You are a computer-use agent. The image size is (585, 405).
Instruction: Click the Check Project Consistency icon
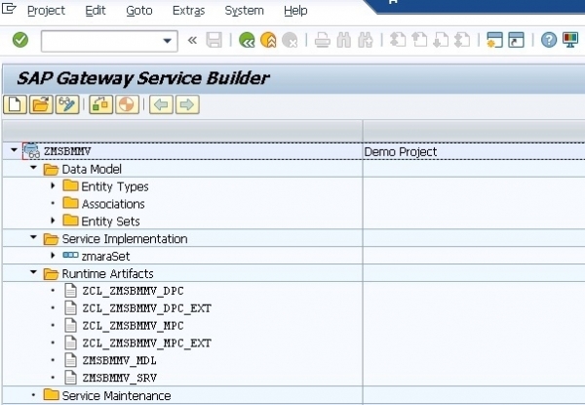coord(100,104)
